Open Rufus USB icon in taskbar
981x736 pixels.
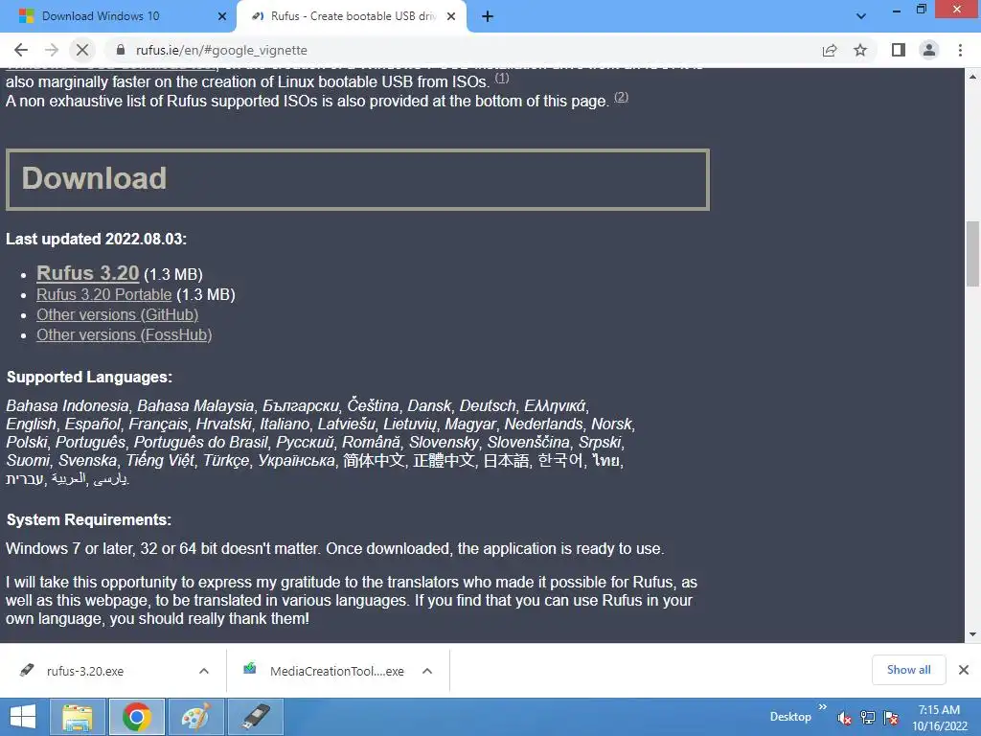[255, 717]
